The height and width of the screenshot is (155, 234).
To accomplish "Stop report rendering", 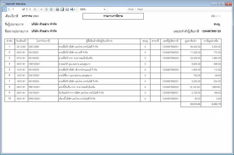I will pyautogui.click(x=46, y=9).
